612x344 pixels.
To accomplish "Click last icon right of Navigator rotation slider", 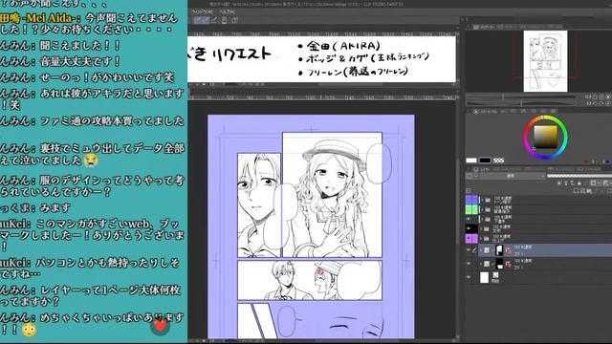I will 608,103.
